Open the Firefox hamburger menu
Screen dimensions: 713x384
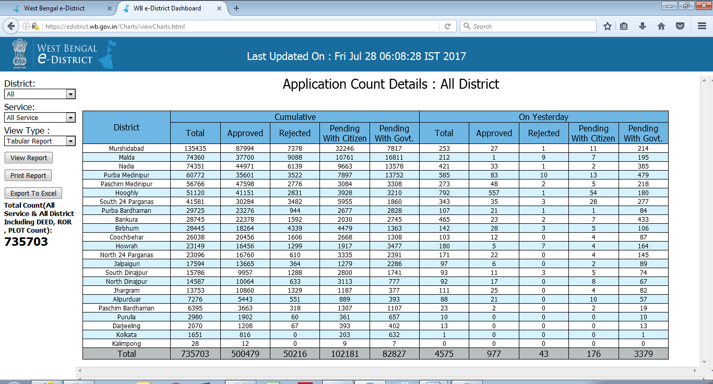[x=702, y=26]
